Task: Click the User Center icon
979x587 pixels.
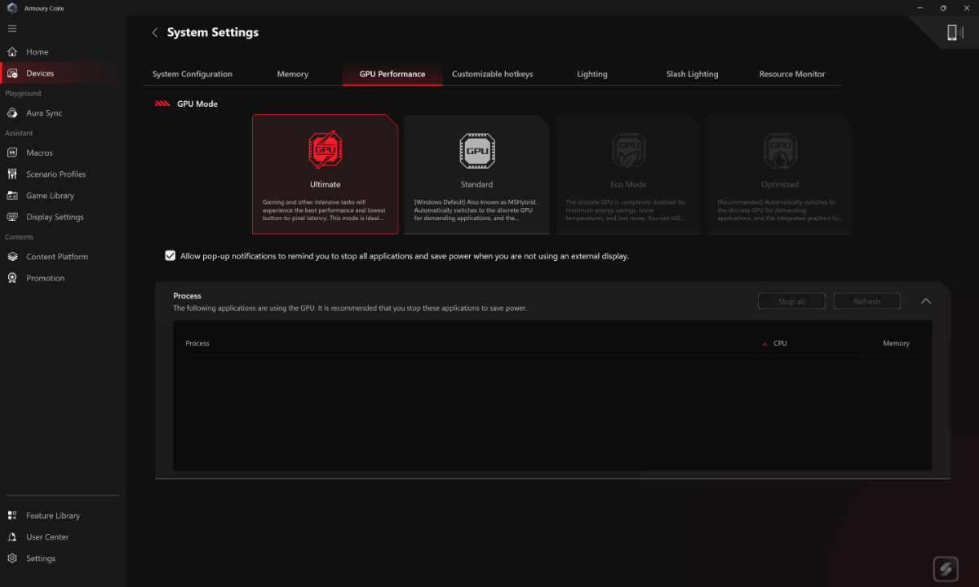Action: pyautogui.click(x=12, y=537)
